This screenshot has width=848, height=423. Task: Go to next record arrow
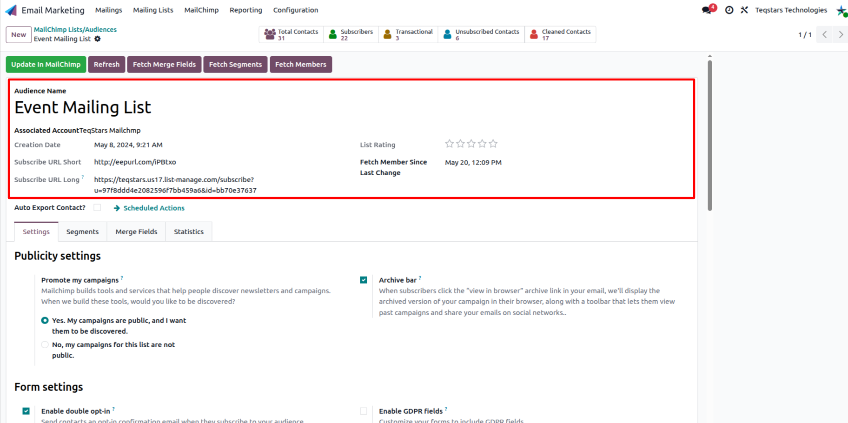click(841, 34)
